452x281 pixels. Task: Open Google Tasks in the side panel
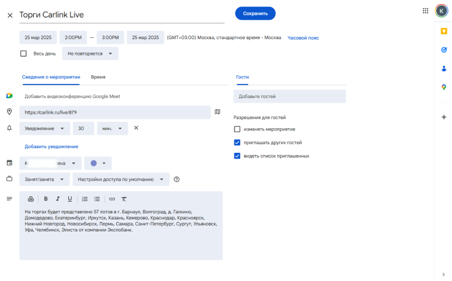click(x=443, y=50)
